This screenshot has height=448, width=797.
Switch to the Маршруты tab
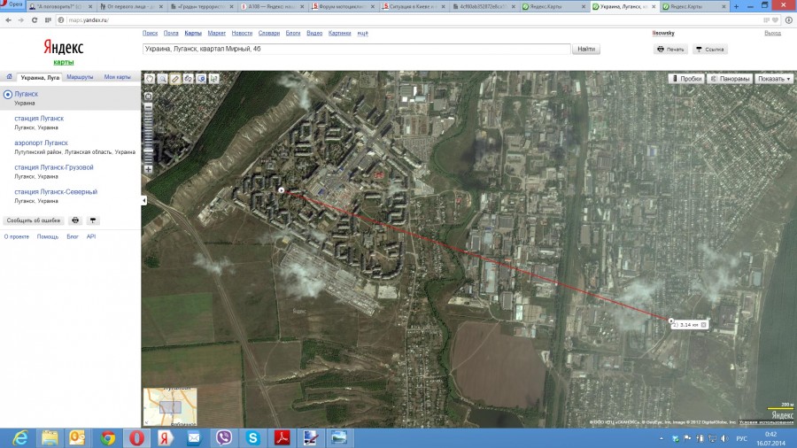[x=80, y=77]
